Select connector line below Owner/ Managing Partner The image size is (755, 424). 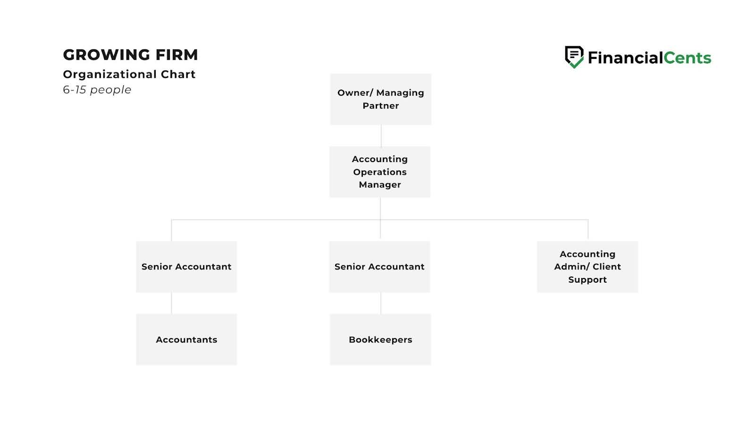click(381, 136)
